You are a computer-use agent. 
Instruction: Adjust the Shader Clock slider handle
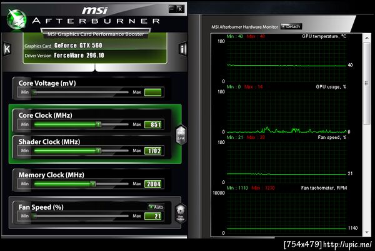pos(98,151)
